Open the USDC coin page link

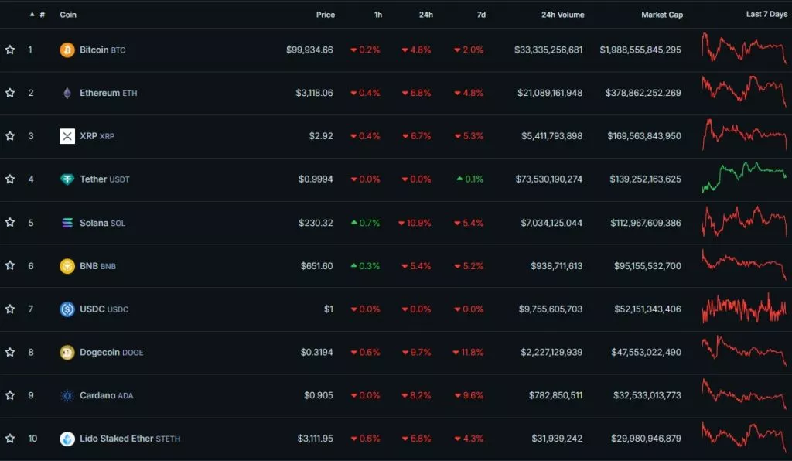click(x=104, y=309)
